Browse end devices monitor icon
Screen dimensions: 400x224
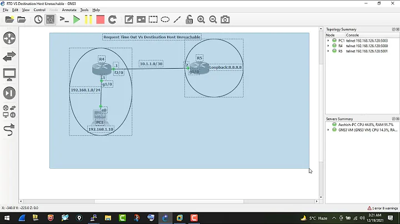click(9, 75)
